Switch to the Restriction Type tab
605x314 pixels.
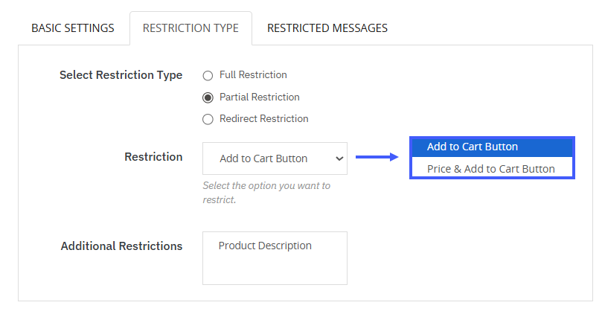[x=191, y=28]
